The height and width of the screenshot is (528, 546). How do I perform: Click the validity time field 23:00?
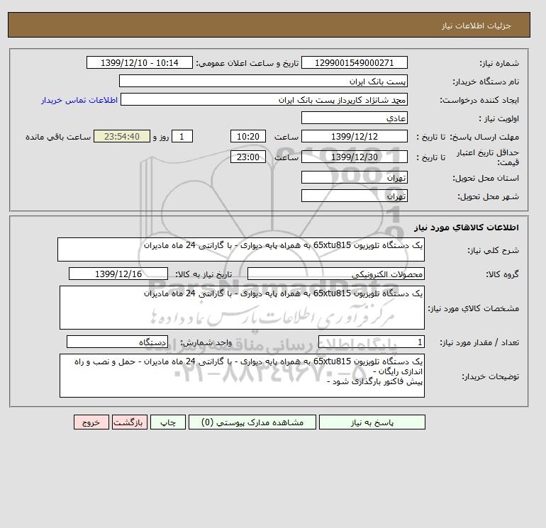coord(248,157)
